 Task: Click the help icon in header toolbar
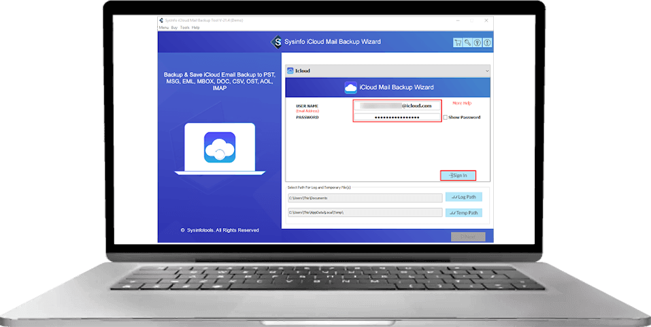pos(478,42)
